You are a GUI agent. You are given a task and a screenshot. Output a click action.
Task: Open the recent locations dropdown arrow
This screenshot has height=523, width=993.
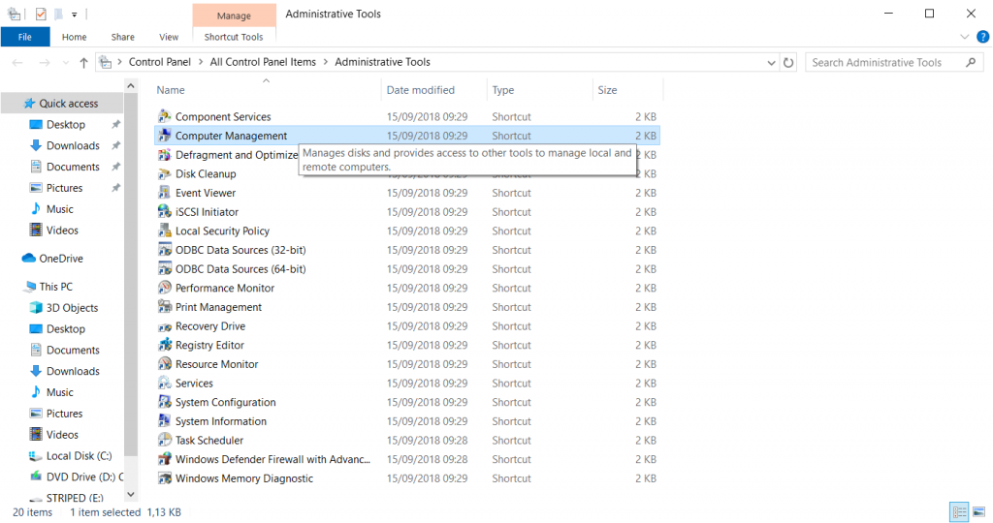(x=66, y=62)
